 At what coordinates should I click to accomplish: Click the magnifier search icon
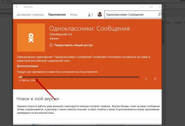pyautogui.click(x=160, y=14)
